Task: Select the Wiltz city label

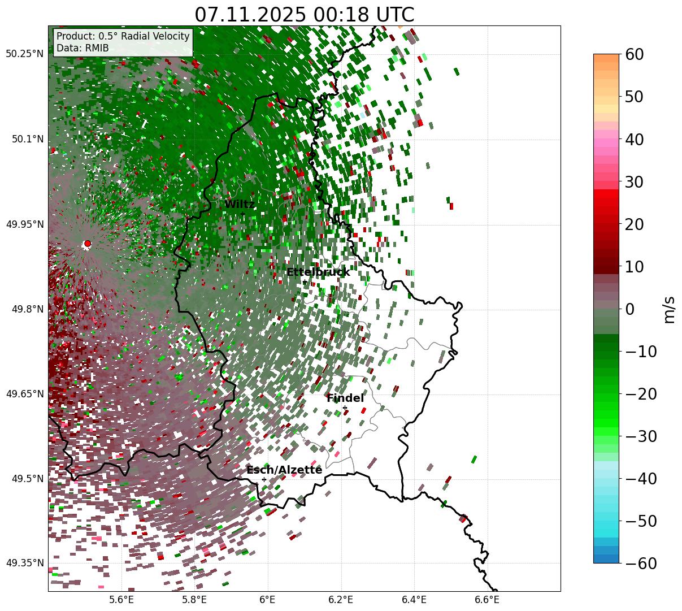Action: tap(240, 205)
